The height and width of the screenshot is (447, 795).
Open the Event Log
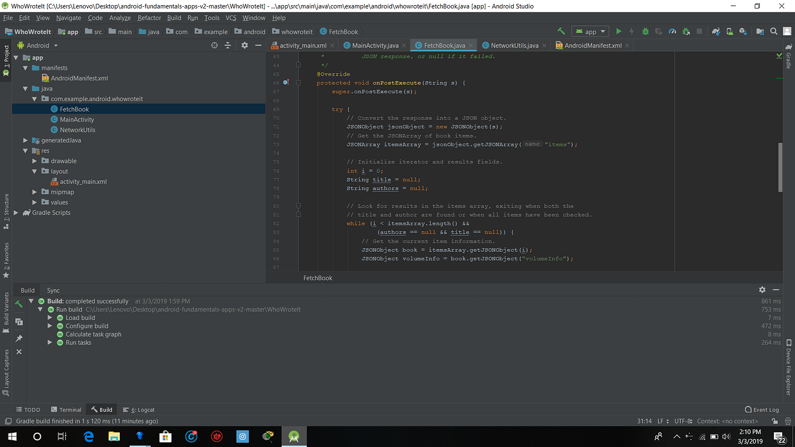[762, 409]
